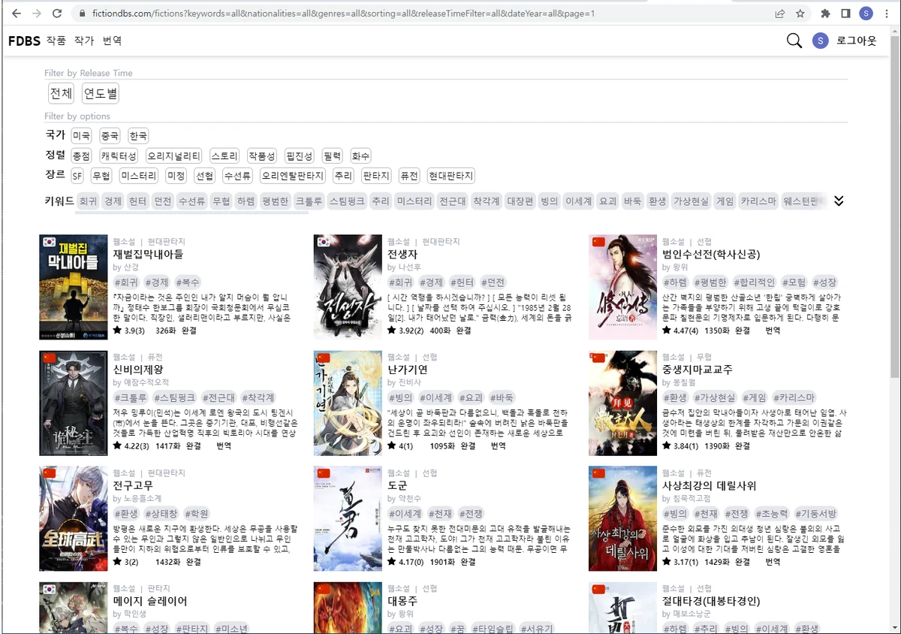
Task: Sort by 오리지널리티
Action: click(173, 156)
